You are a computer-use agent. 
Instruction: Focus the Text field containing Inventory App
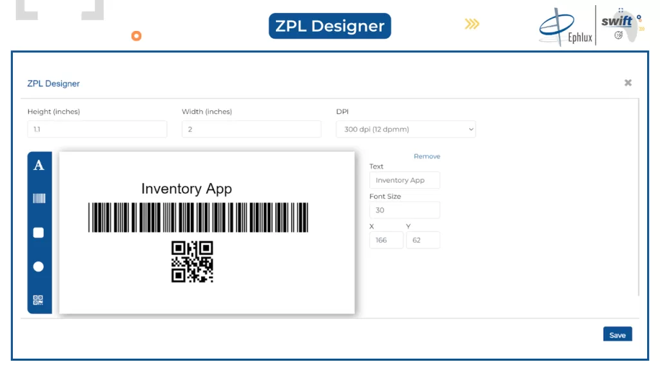click(404, 180)
